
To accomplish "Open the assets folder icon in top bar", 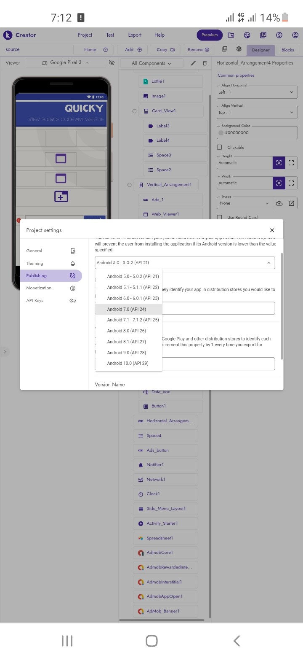I will 231,35.
